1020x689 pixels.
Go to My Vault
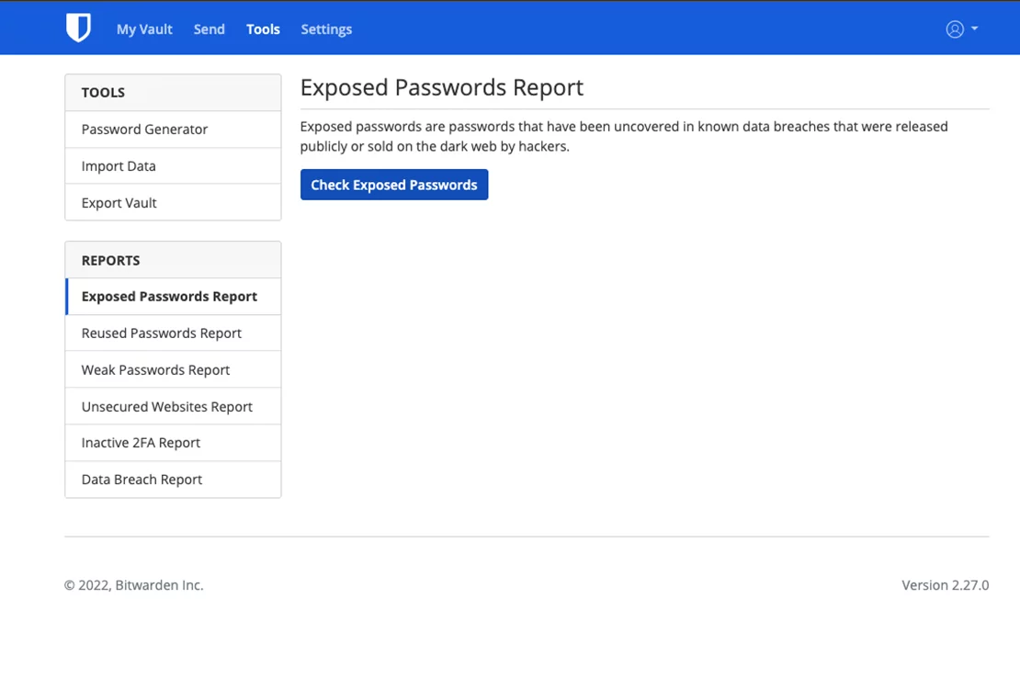tap(144, 29)
